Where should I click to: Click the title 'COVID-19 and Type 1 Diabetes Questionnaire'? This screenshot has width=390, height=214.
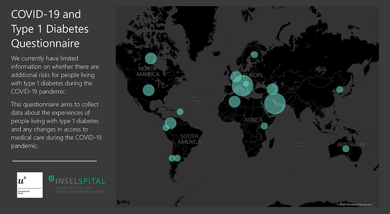click(50, 29)
